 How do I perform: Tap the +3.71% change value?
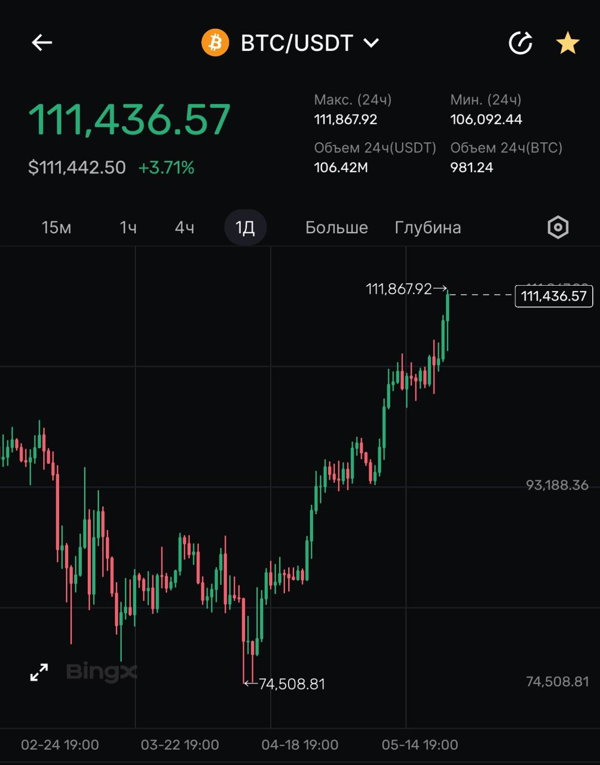tap(166, 168)
